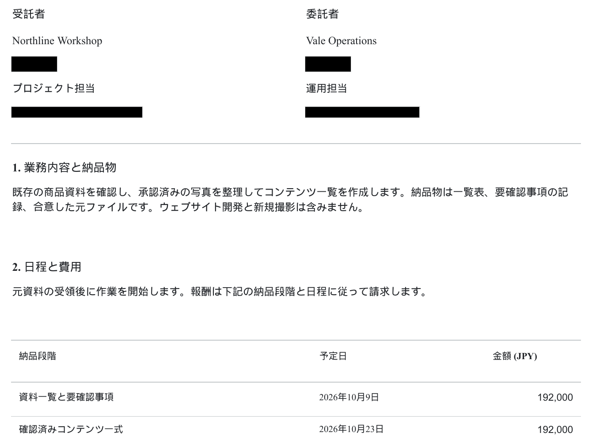Click the long redacted bar under 運用担当
The width and height of the screenshot is (592, 444).
(x=362, y=112)
